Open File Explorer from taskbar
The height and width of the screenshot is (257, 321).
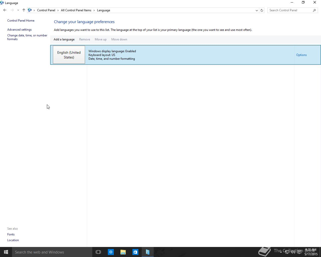[123, 252]
